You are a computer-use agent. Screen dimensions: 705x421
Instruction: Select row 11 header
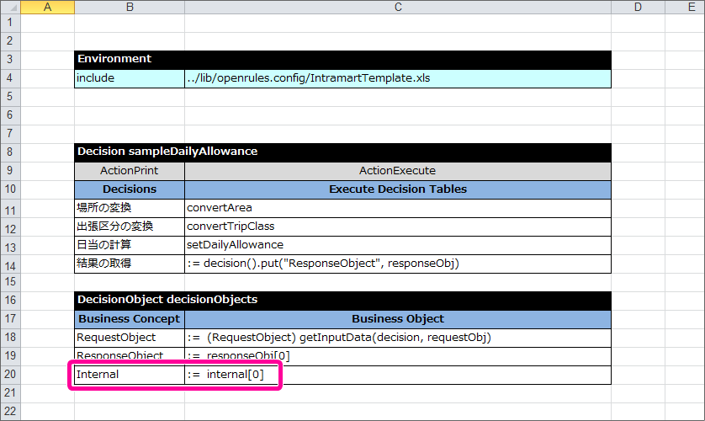click(10, 210)
